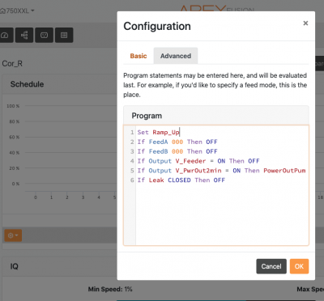This screenshot has width=324, height=301.
Task: Click the Program panel header
Action: 216,116
